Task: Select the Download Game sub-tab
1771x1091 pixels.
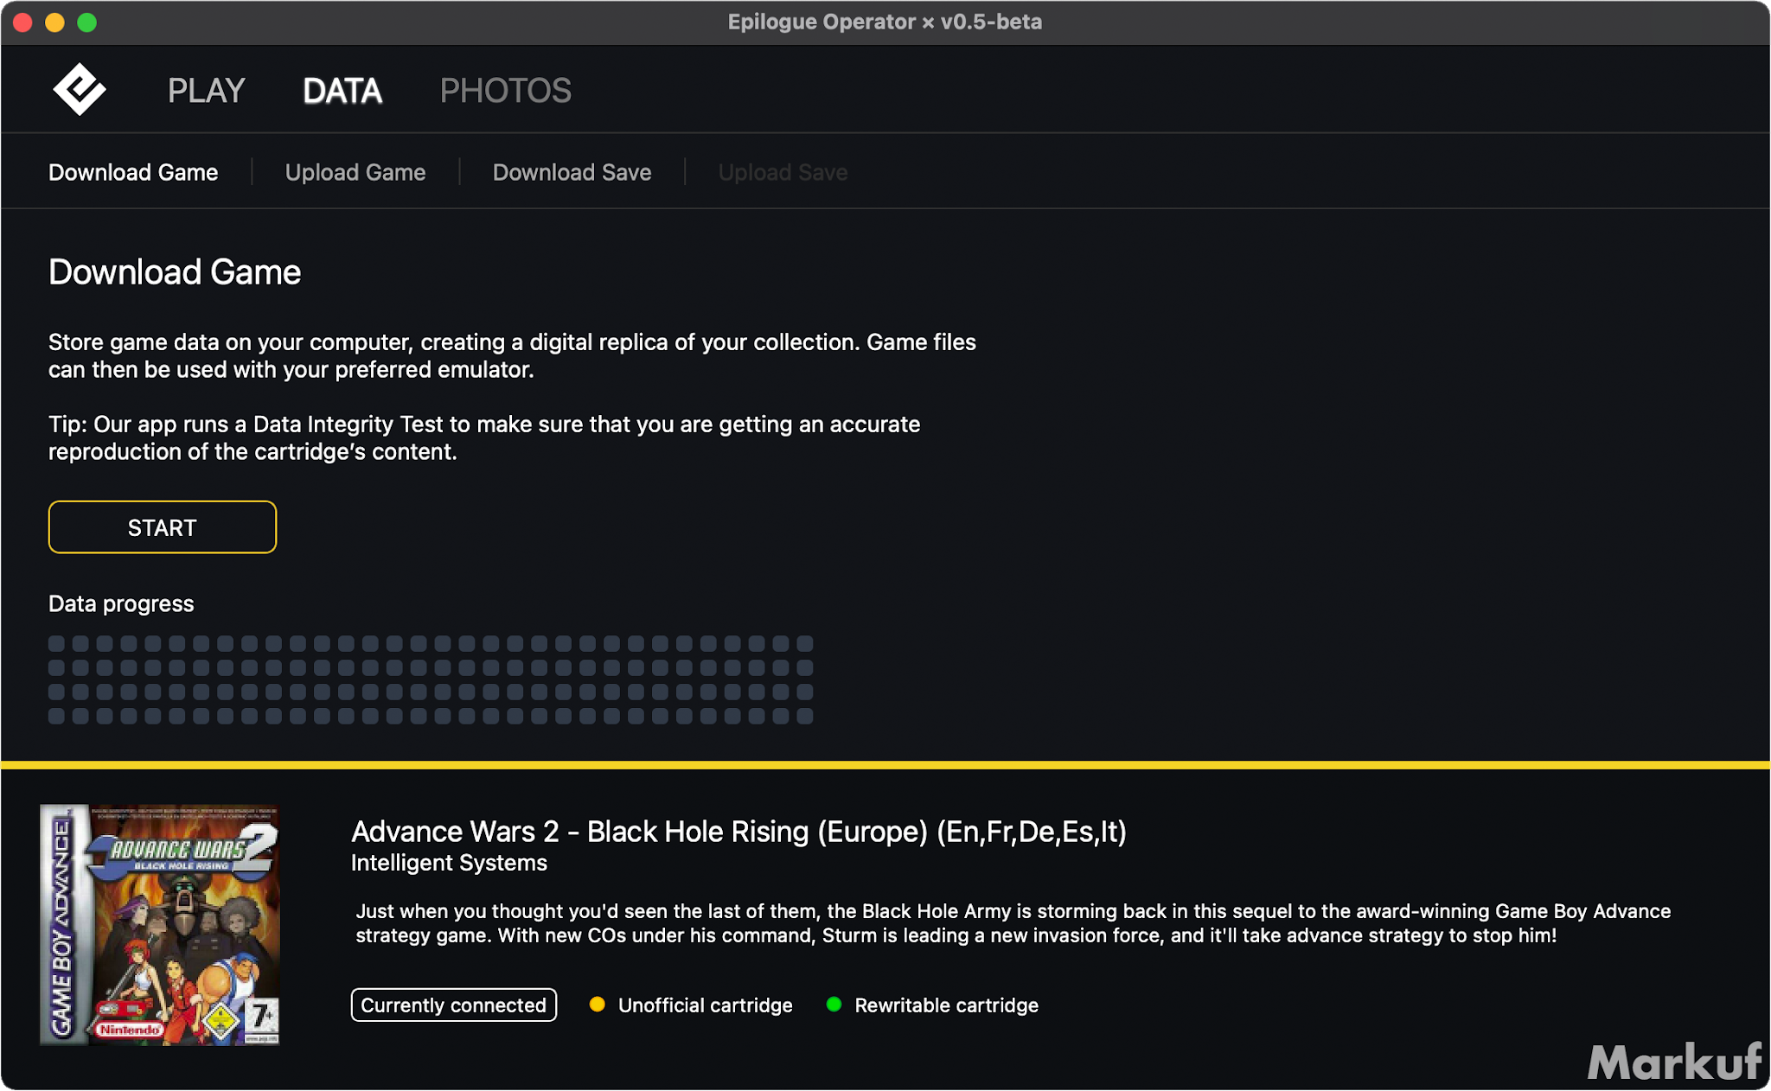Action: [133, 172]
